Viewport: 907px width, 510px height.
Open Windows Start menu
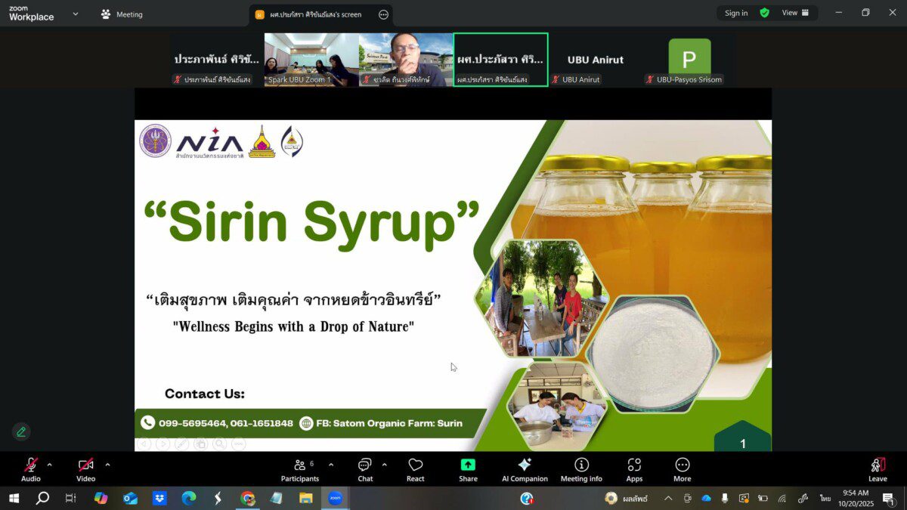[x=13, y=498]
